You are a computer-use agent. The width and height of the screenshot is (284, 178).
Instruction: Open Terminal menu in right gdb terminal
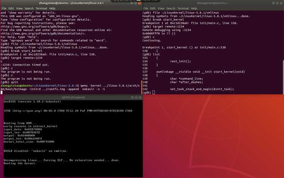coord(183,8)
